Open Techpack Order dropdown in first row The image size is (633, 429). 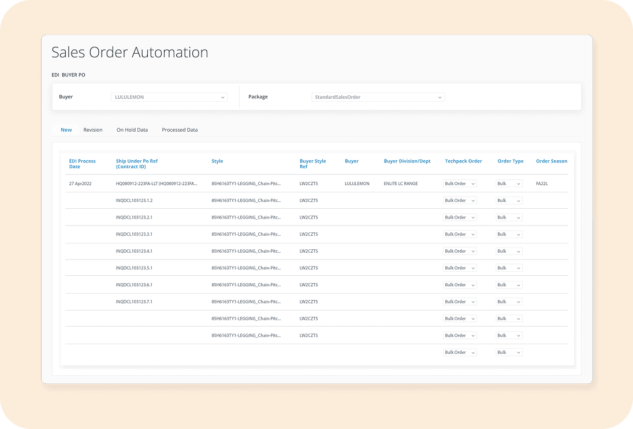(460, 184)
